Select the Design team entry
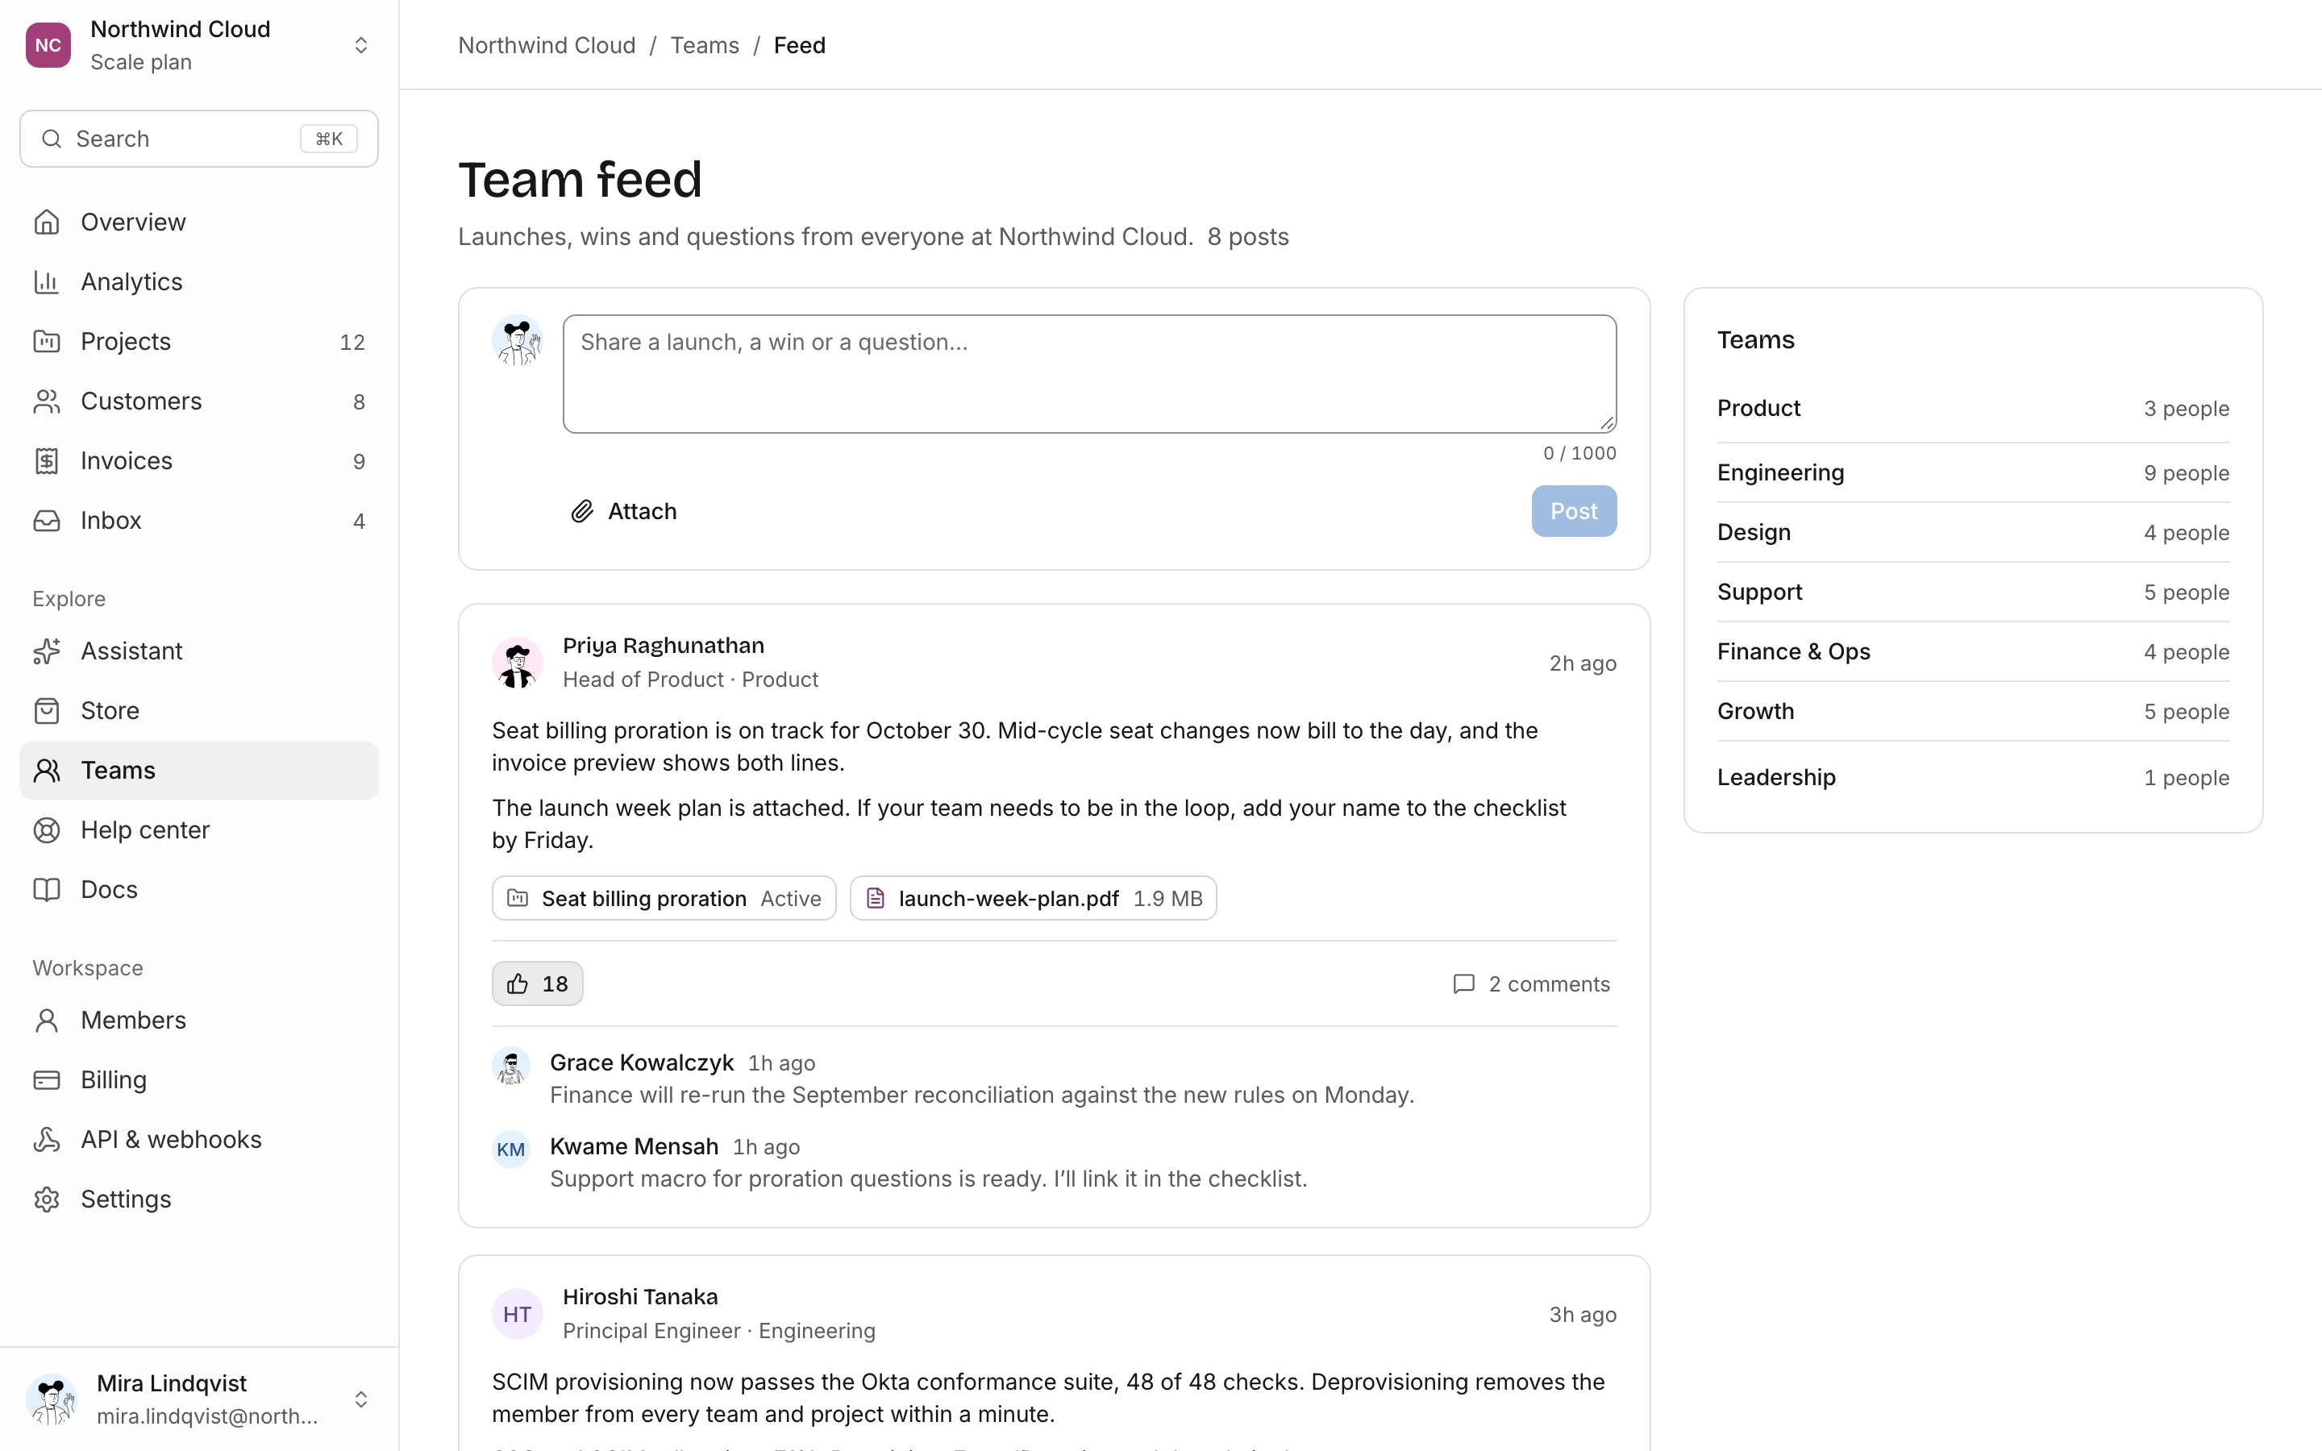 click(1973, 532)
